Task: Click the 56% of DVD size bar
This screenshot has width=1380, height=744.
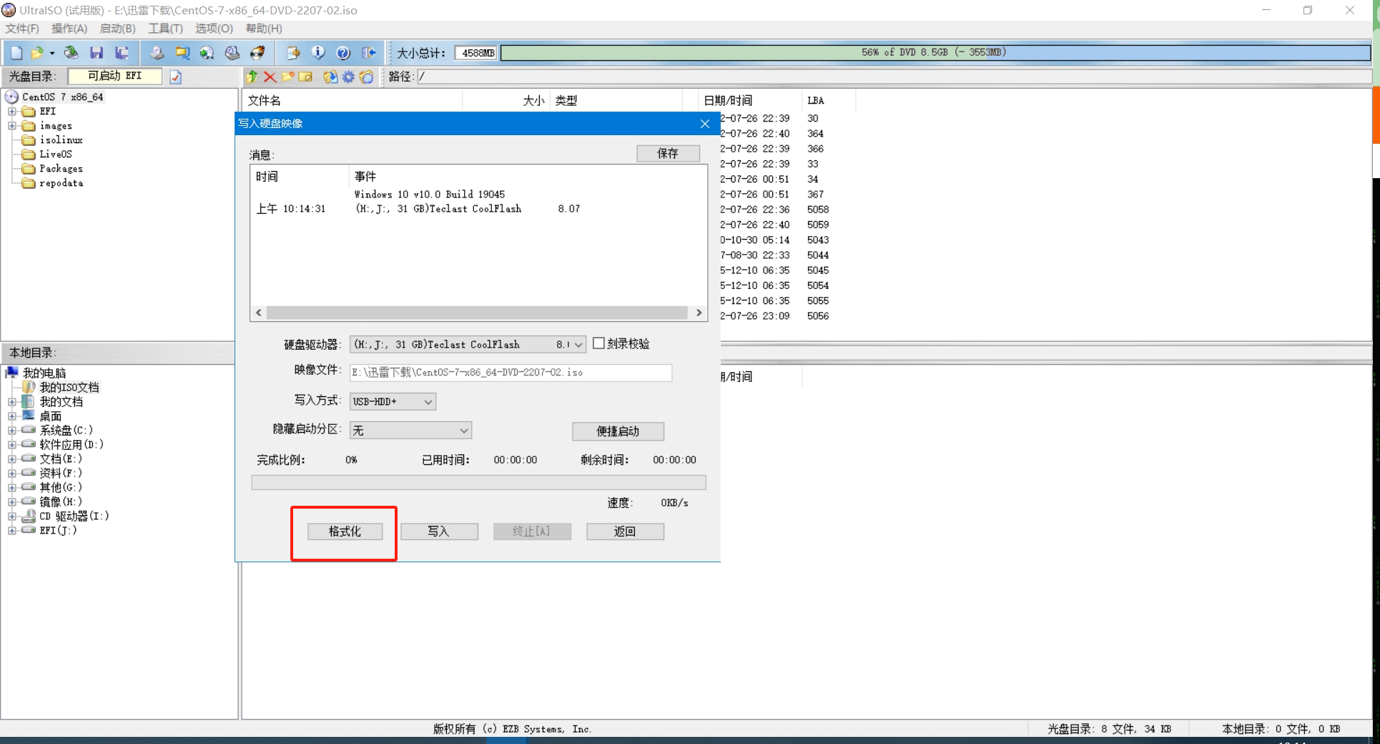Action: [x=935, y=53]
